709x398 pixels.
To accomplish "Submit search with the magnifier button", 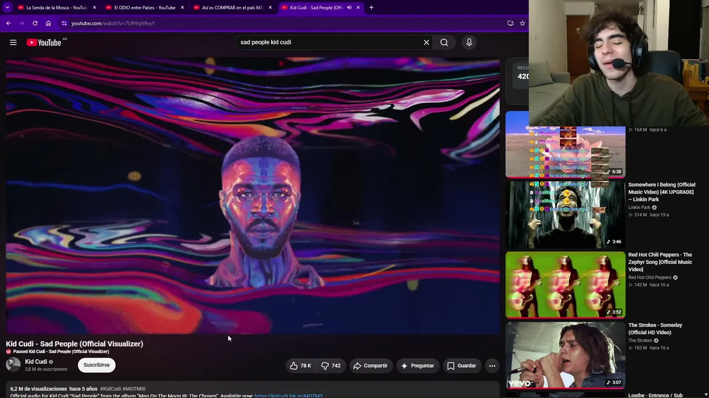I will [x=444, y=42].
